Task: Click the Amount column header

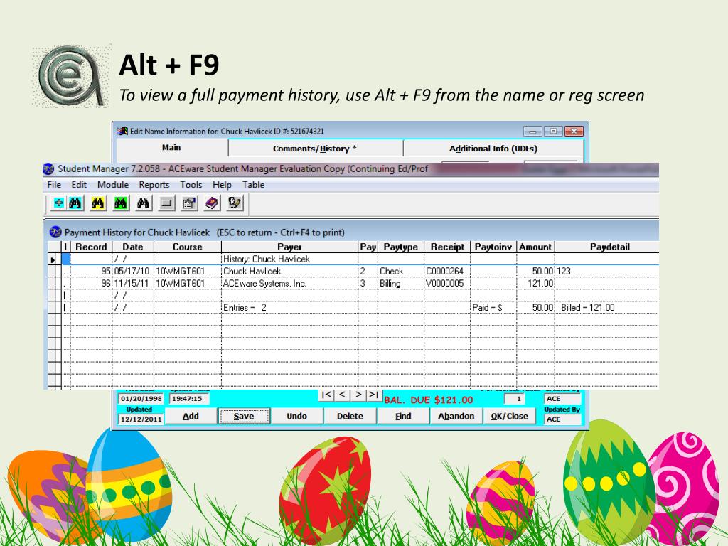Action: (535, 247)
